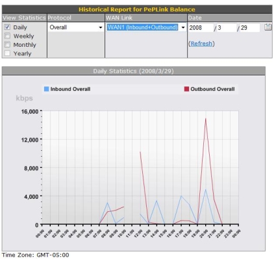Click the Historical Report for PePLink Balance title

click(137, 10)
